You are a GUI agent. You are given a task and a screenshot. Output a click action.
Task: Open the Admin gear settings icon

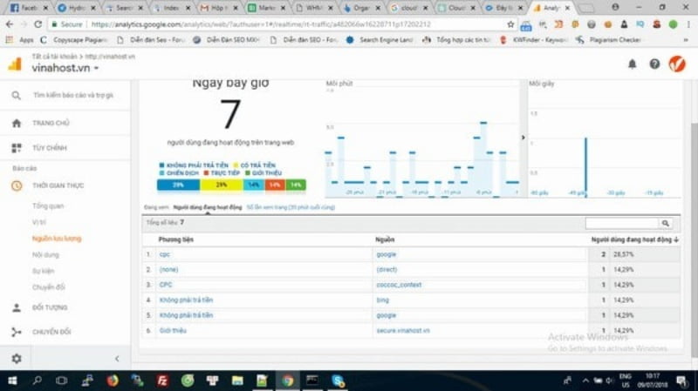pyautogui.click(x=16, y=358)
